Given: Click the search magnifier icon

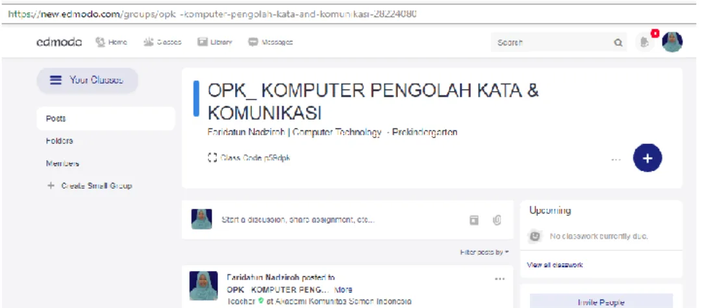Looking at the screenshot, I should (618, 43).
